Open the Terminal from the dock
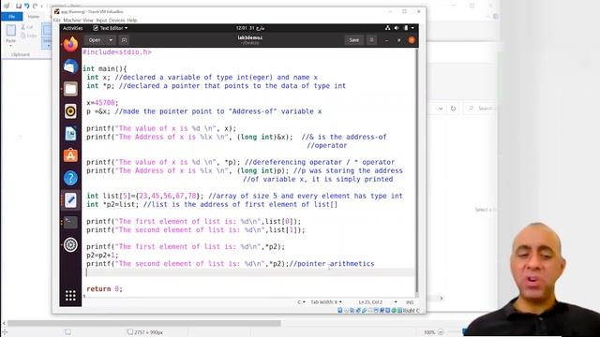 [x=70, y=223]
